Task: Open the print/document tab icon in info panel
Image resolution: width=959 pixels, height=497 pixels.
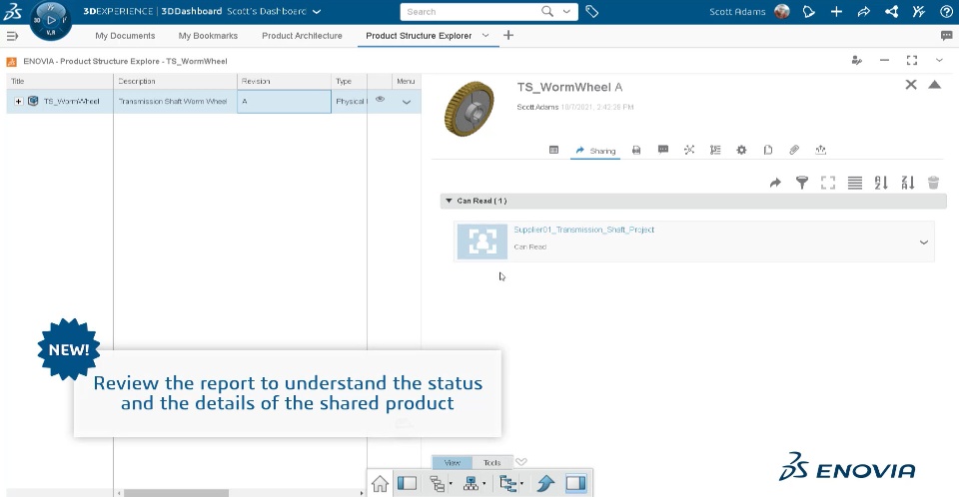Action: click(x=636, y=150)
